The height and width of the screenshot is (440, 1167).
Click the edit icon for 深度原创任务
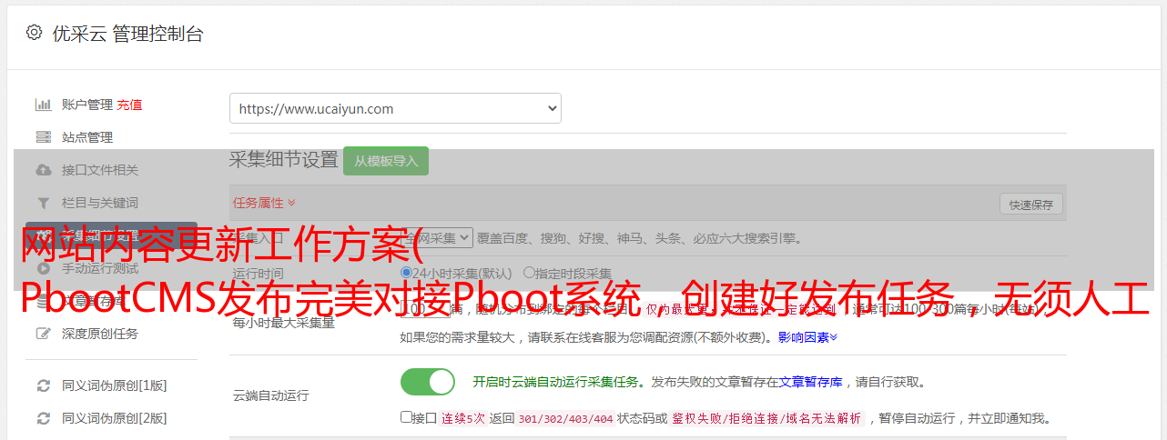click(x=43, y=334)
